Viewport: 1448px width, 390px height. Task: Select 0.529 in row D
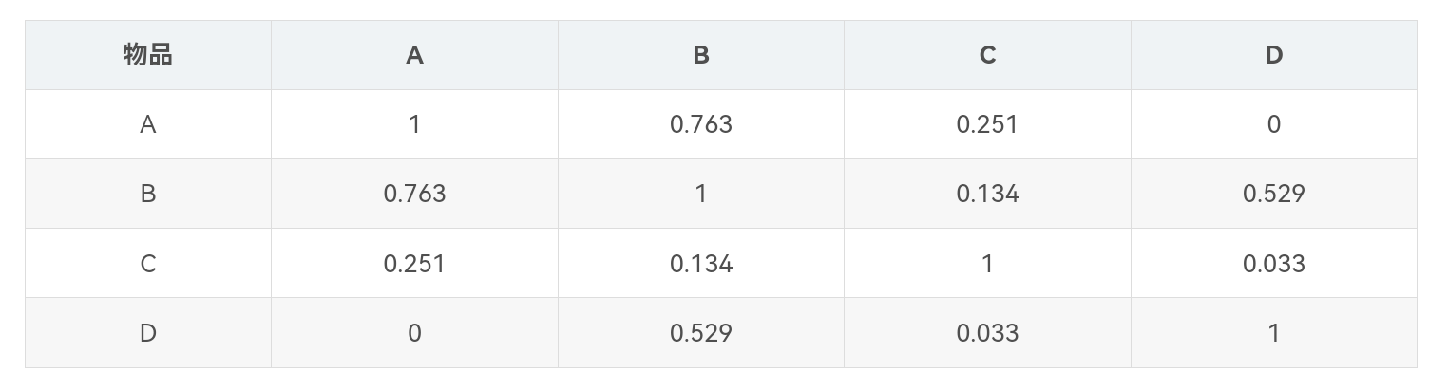coord(701,333)
